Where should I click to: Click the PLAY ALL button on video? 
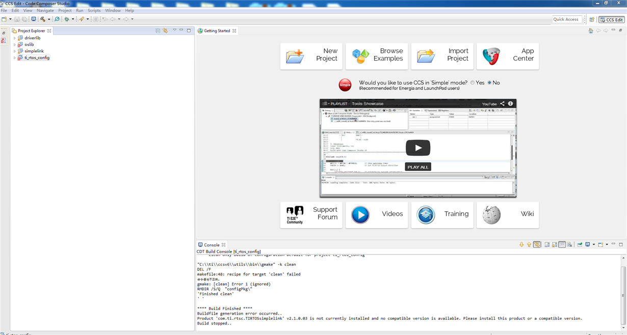418,167
